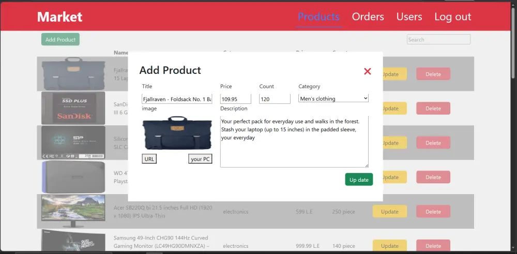517x254 pixels.
Task: Click the 250 piece count cell
Action: 344,212
